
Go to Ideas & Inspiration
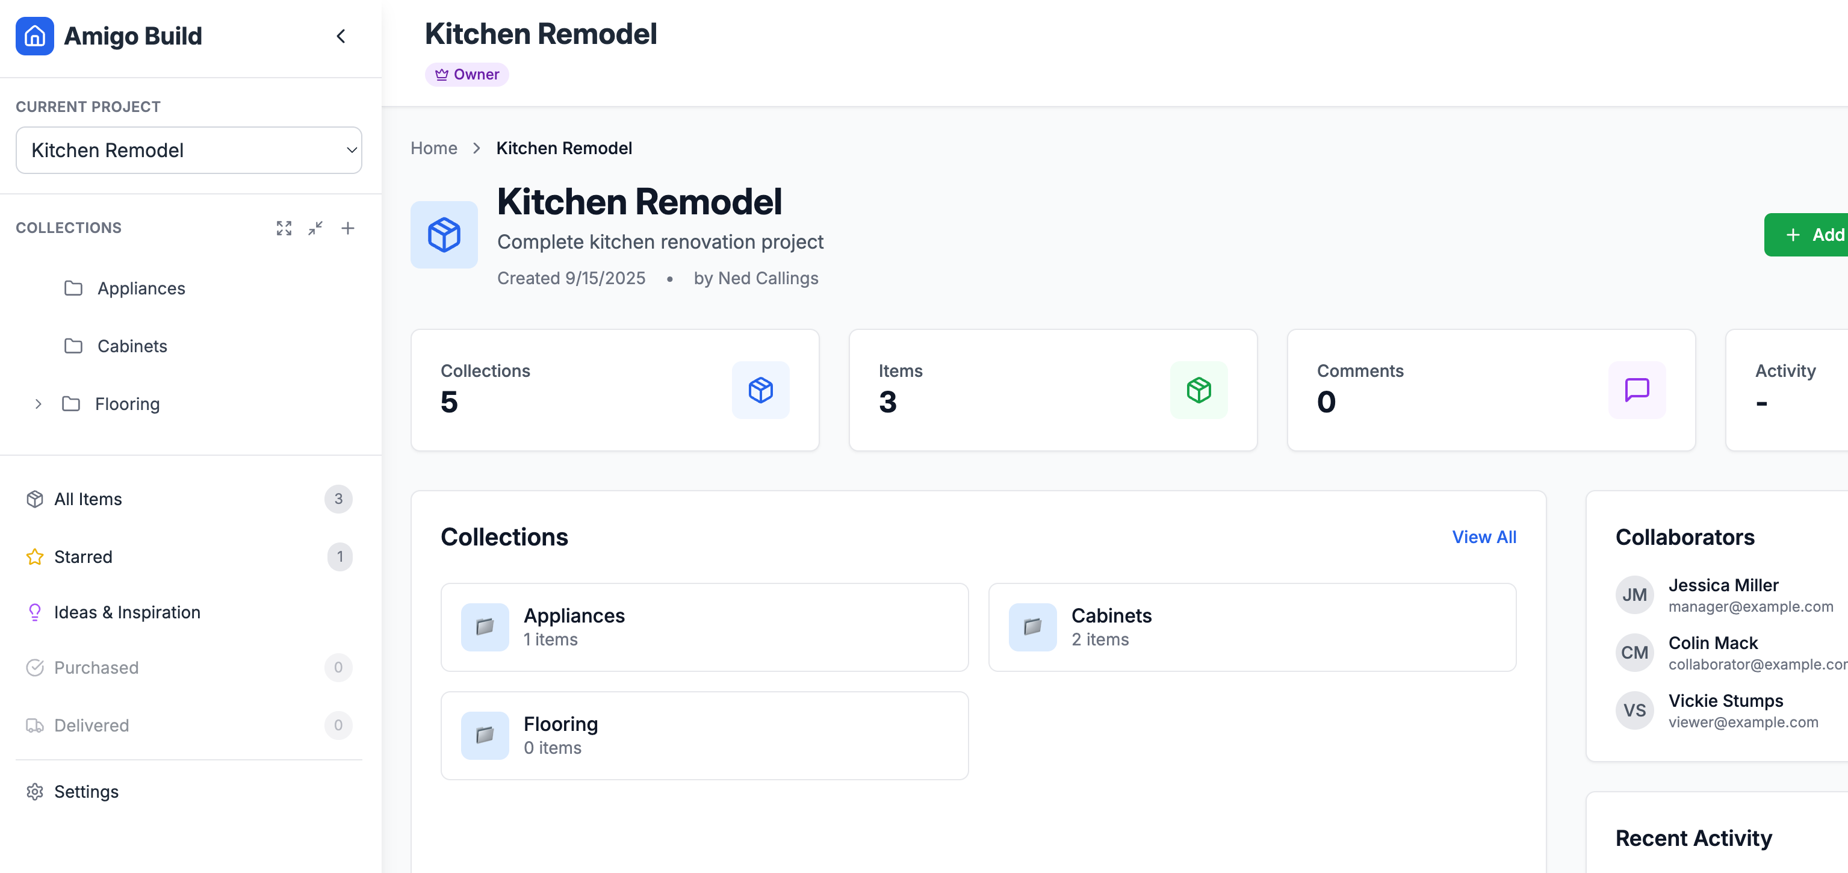pyautogui.click(x=127, y=612)
